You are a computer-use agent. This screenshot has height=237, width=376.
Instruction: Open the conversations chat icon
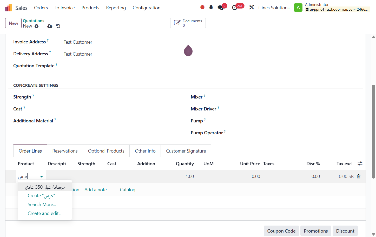[221, 8]
